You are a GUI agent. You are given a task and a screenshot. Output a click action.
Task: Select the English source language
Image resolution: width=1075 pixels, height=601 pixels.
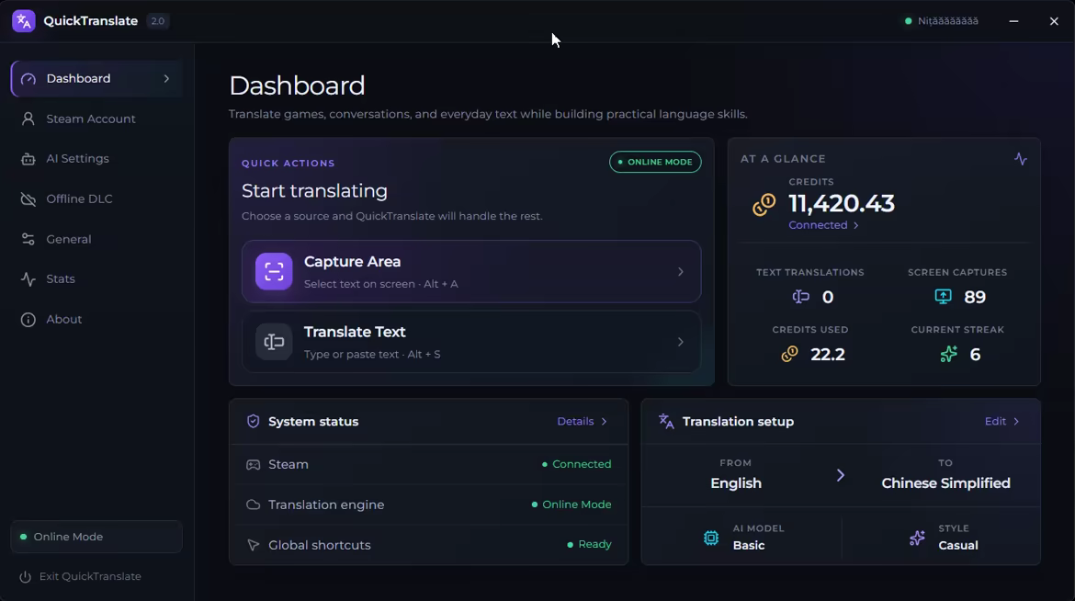tap(736, 483)
